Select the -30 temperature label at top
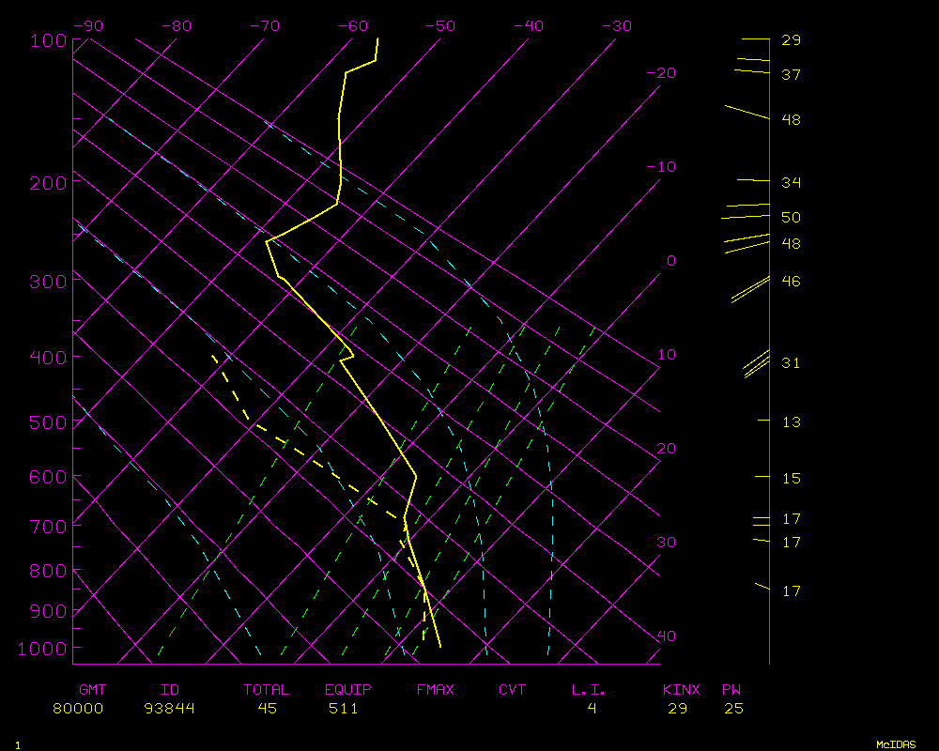The image size is (939, 751). point(616,26)
